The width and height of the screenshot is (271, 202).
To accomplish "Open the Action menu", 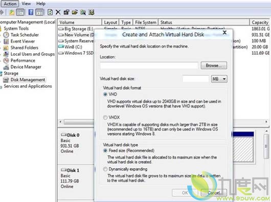I will [10, 4].
